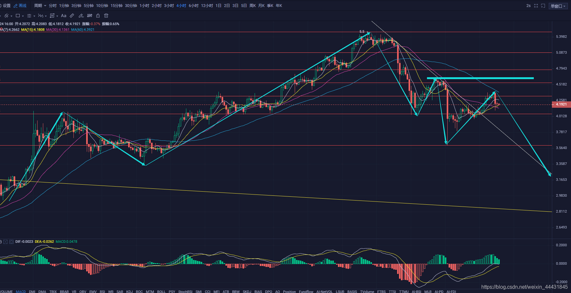Expand the wave tool options arrow
The height and width of the screenshot is (293, 571).
tap(46, 16)
